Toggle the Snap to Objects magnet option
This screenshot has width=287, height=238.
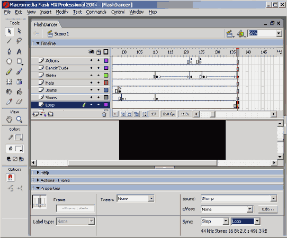point(10,177)
